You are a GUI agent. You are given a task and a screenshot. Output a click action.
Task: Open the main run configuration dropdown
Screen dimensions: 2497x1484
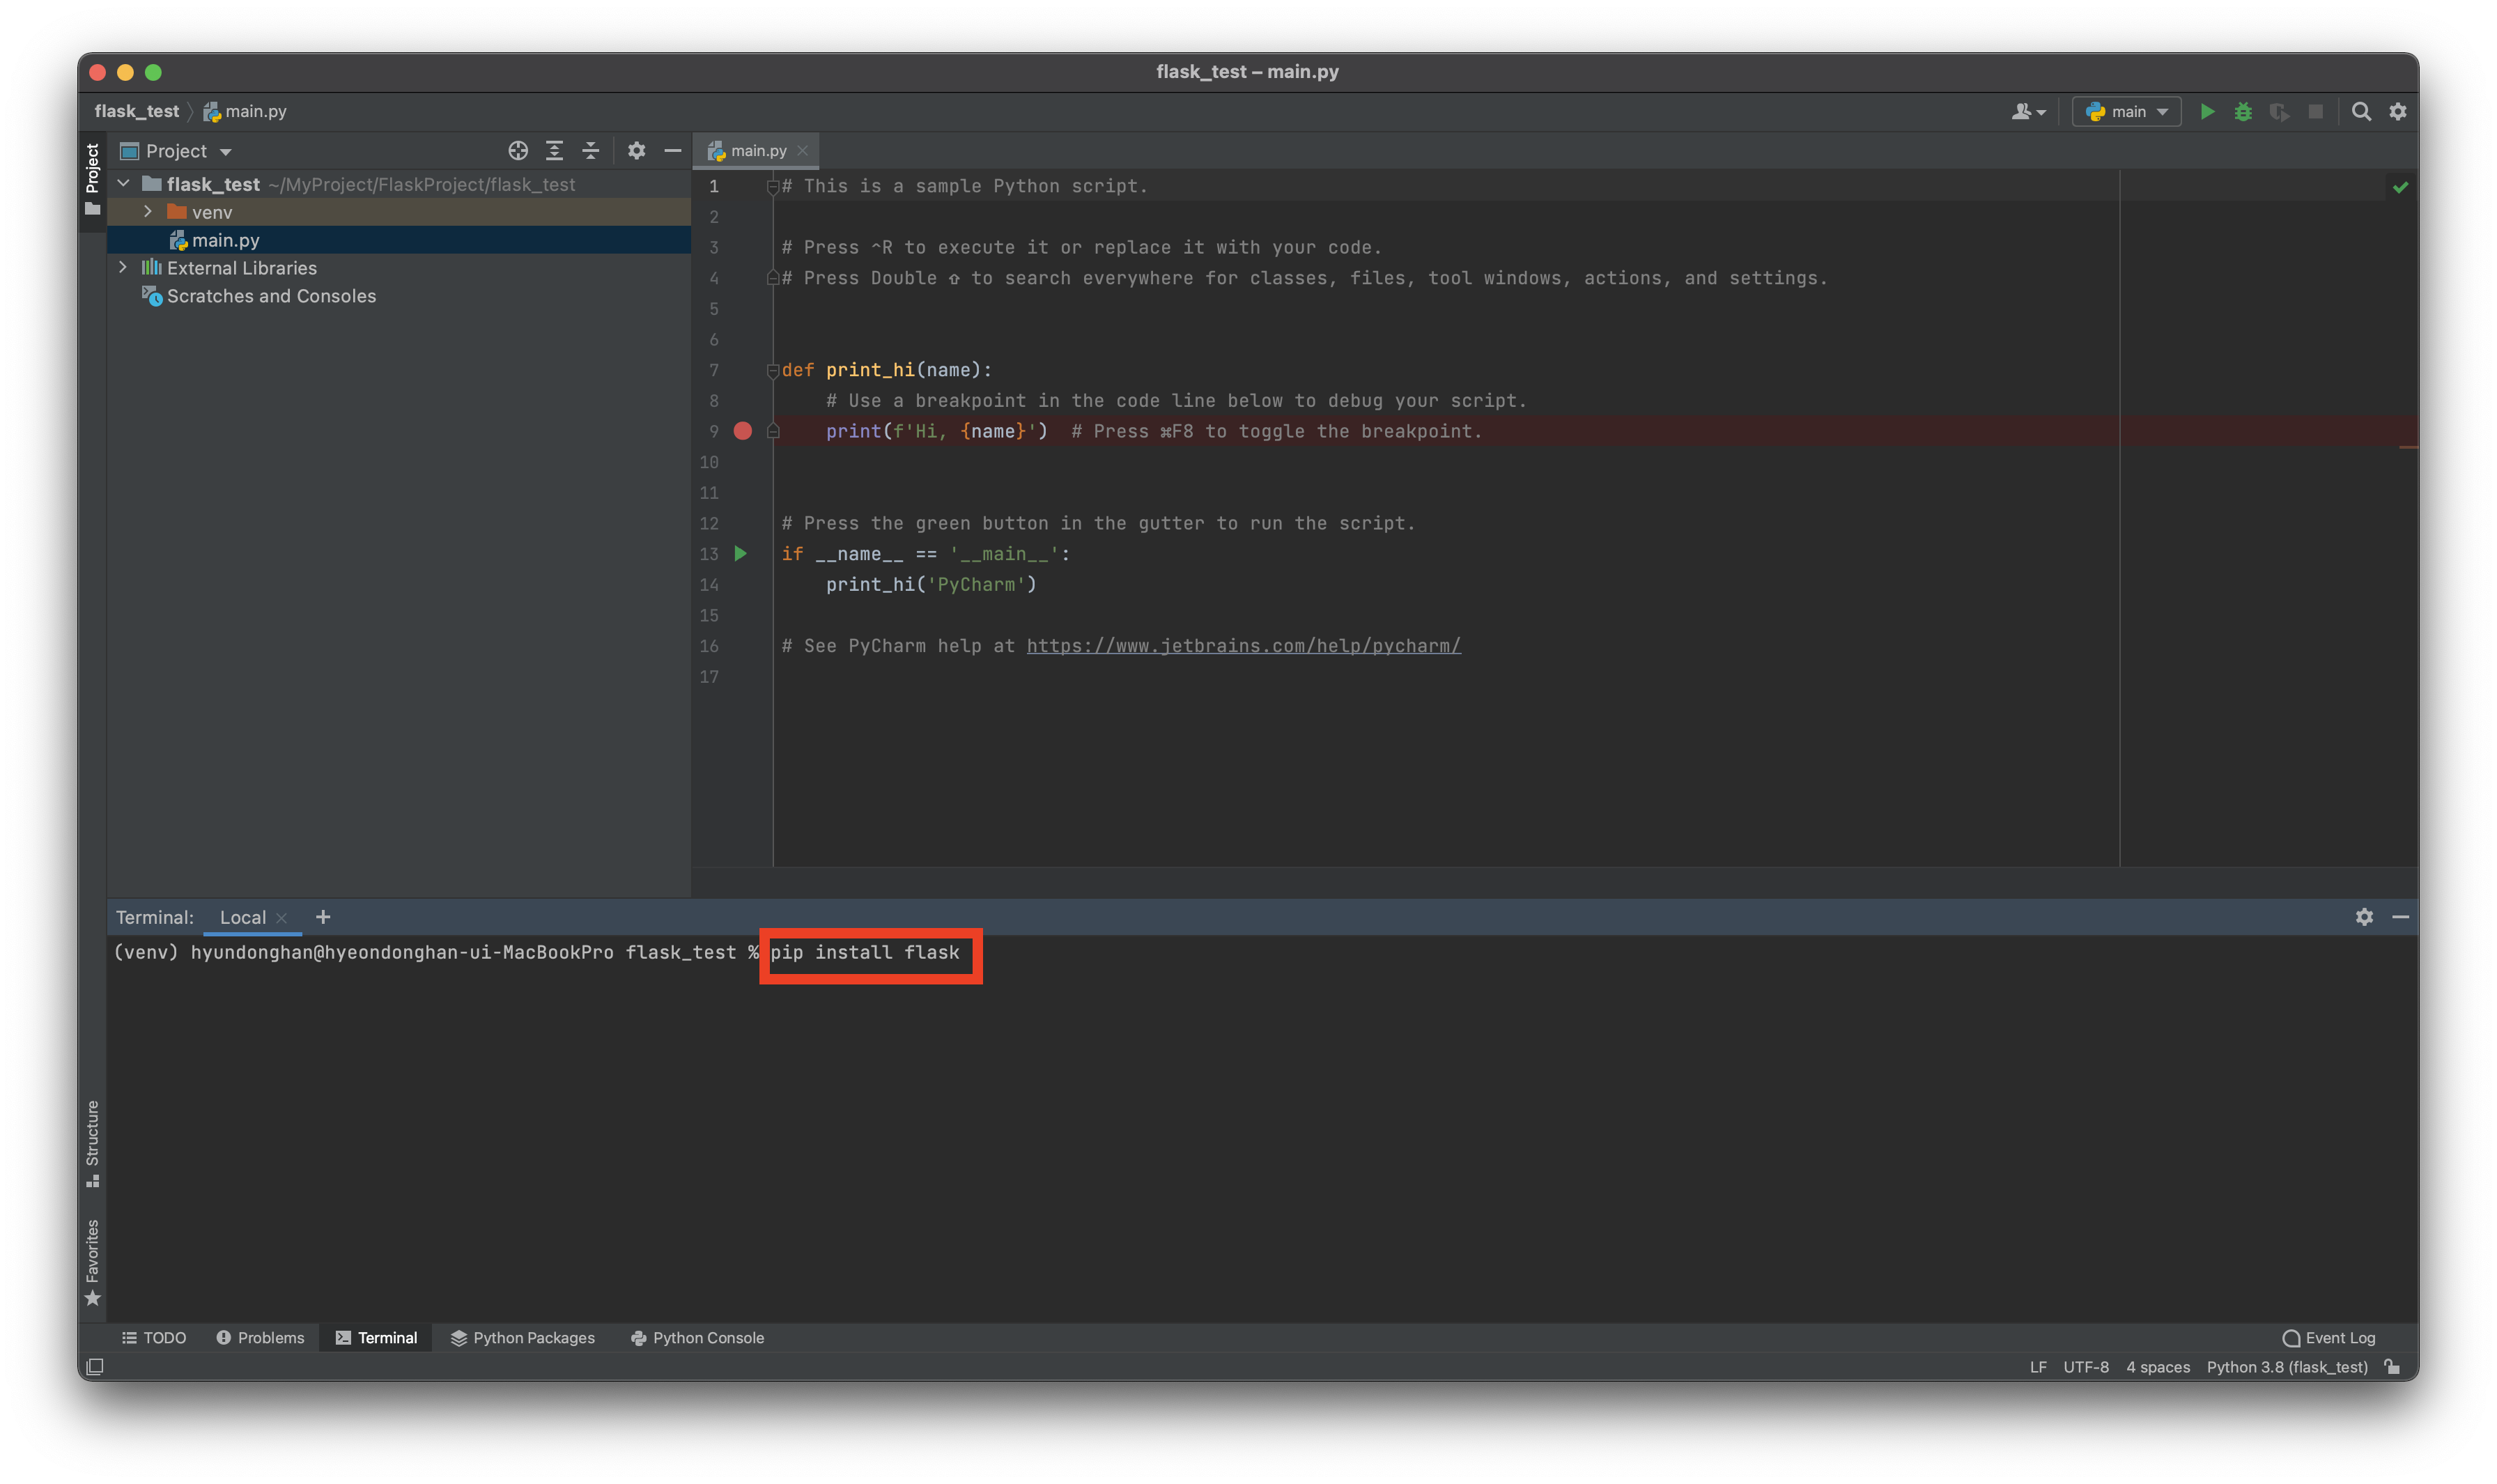tap(2126, 111)
